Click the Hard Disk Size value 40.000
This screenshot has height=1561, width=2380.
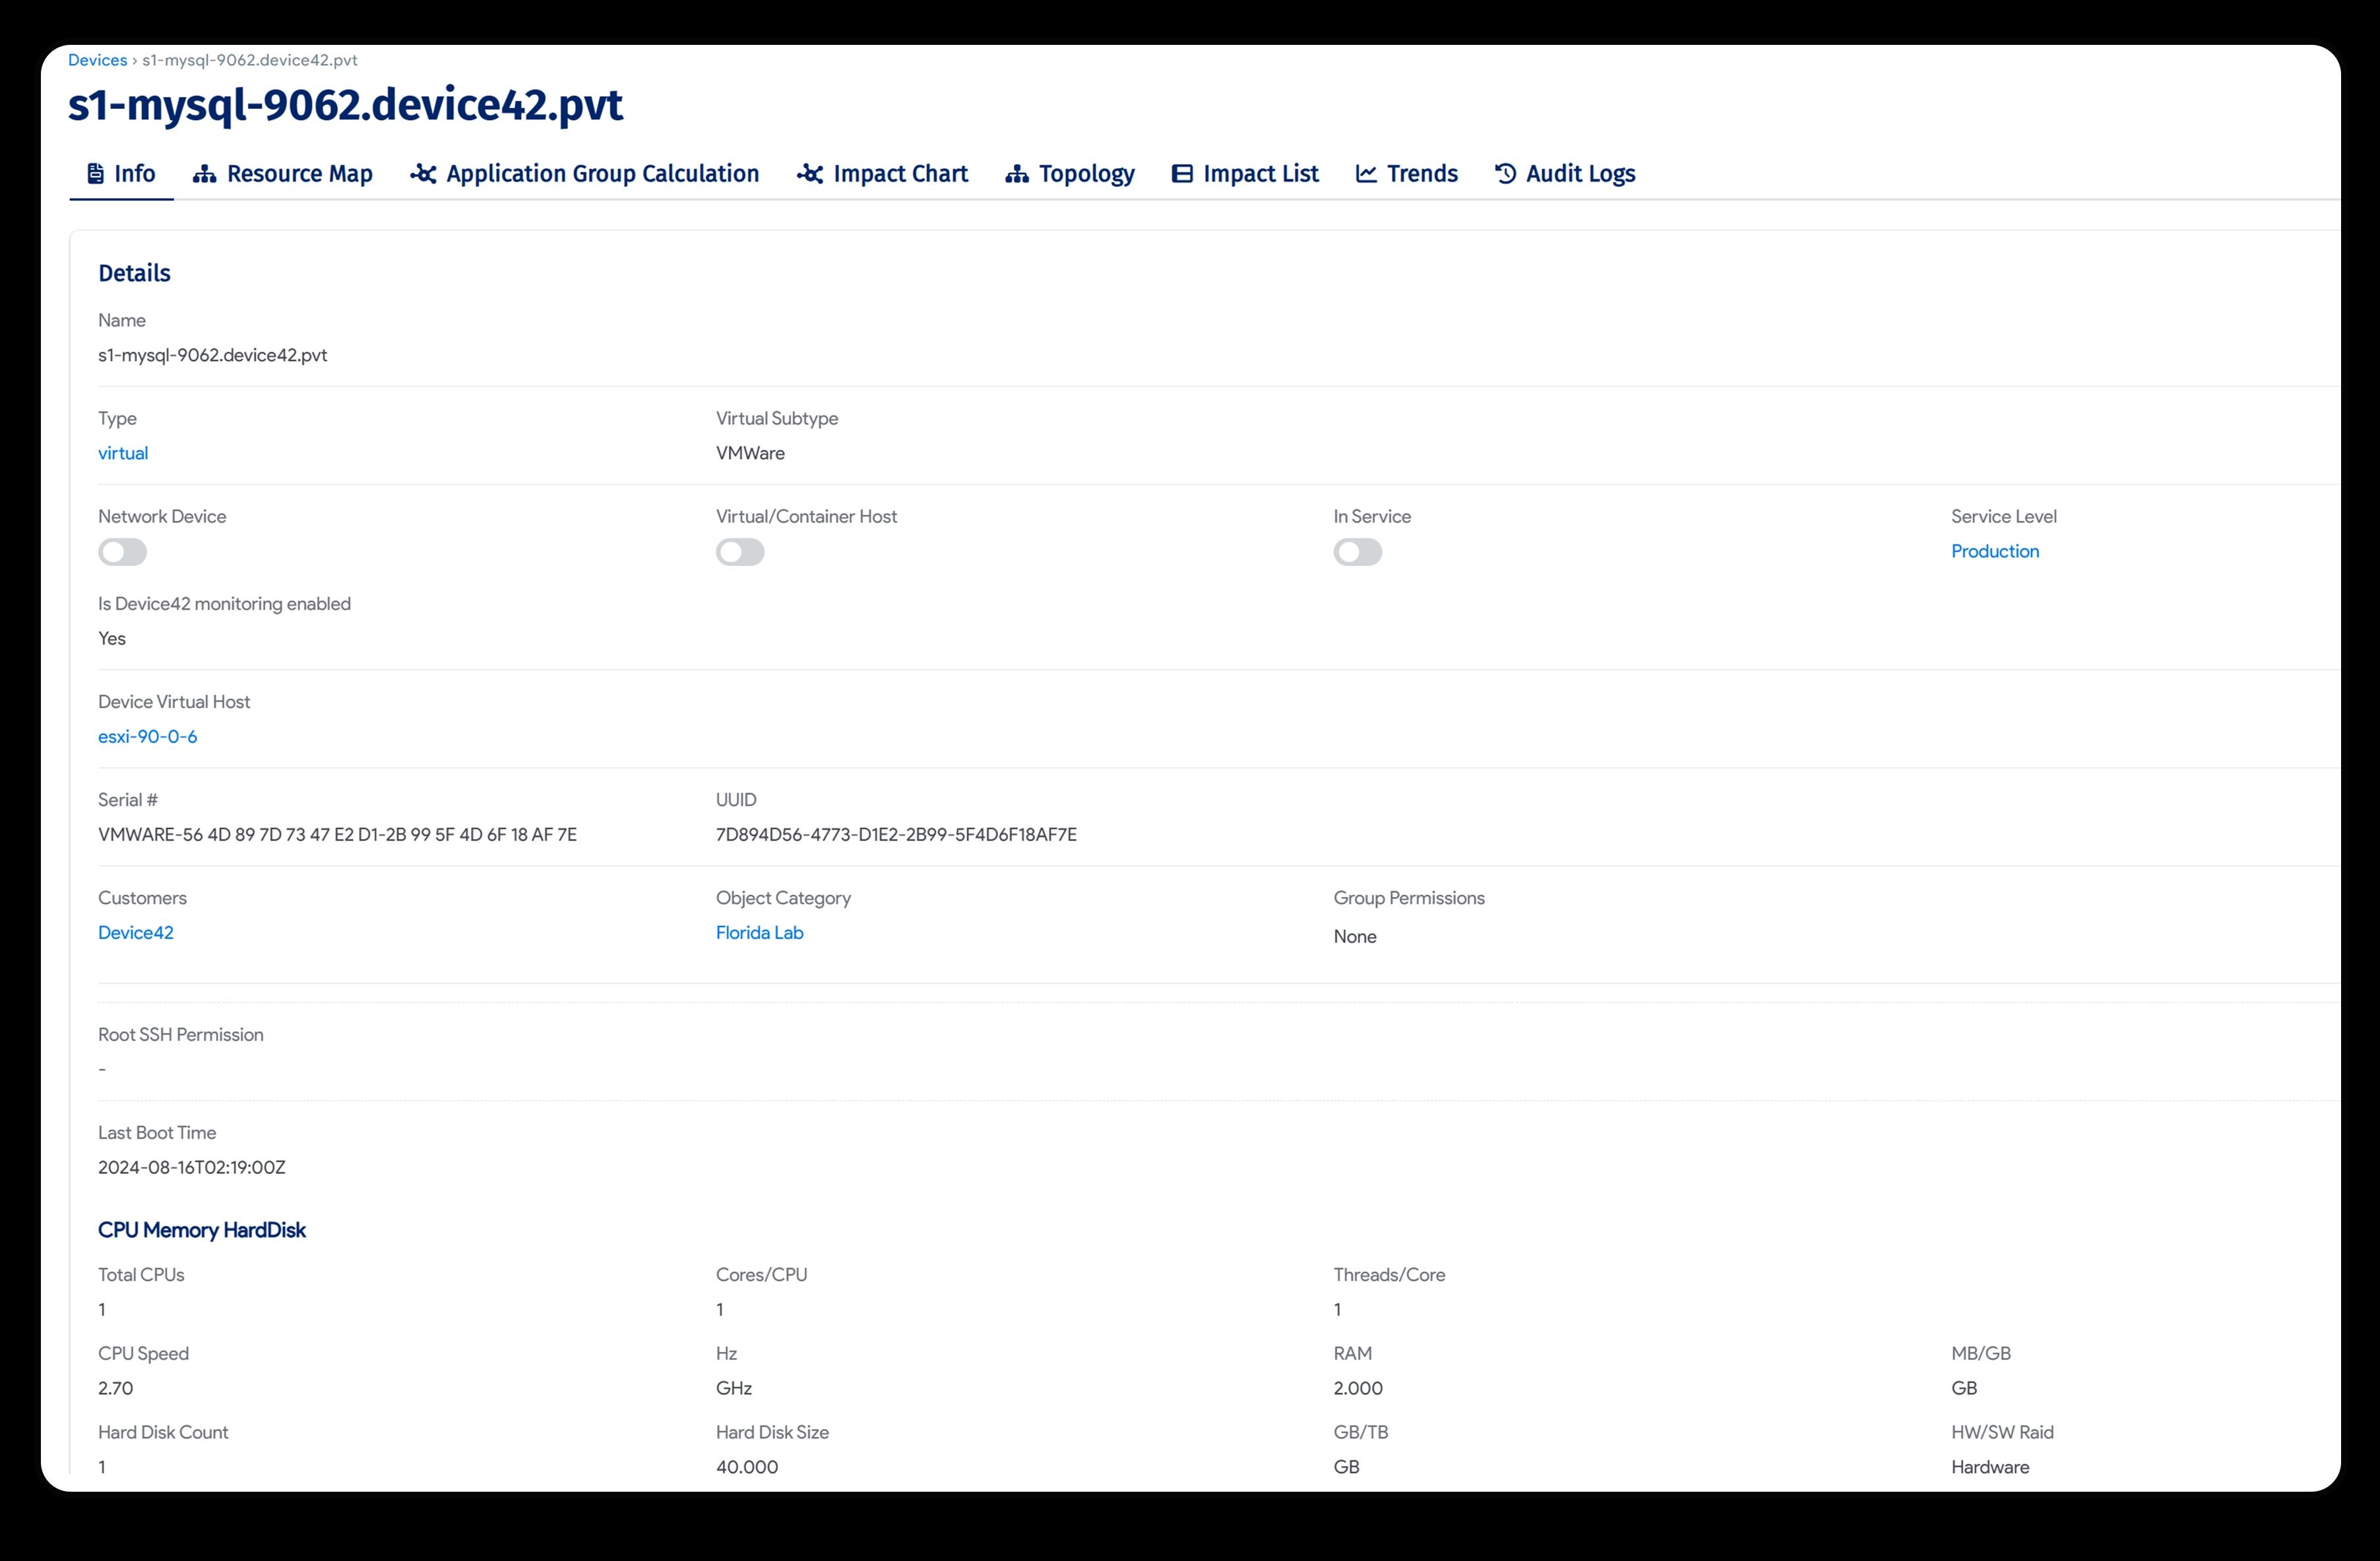(747, 1467)
